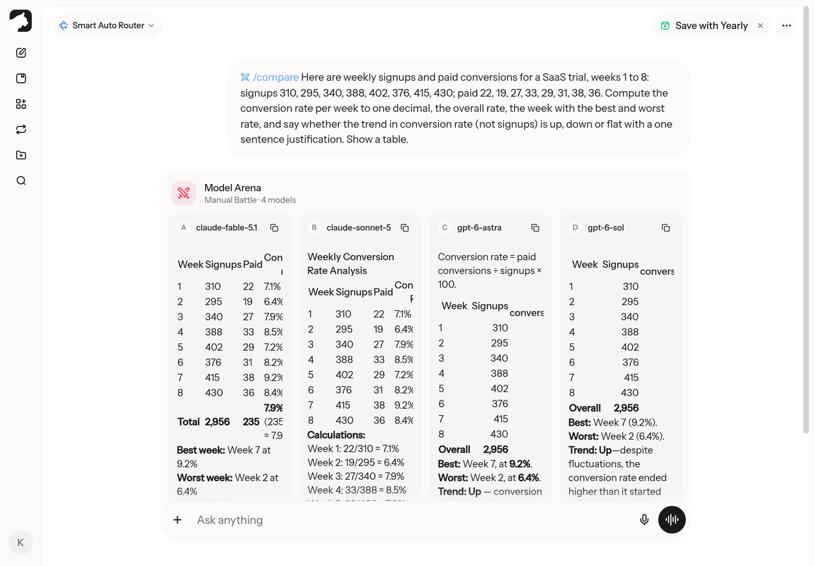
Task: Add an attachment with the plus icon
Action: 177,520
